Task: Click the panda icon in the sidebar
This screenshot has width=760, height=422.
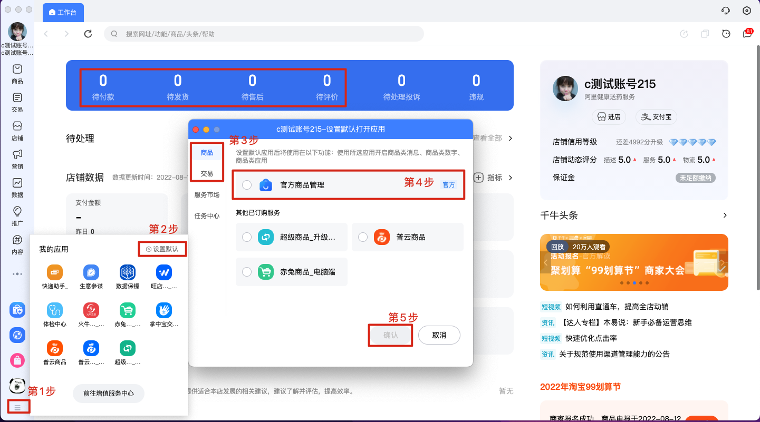Action: [17, 386]
